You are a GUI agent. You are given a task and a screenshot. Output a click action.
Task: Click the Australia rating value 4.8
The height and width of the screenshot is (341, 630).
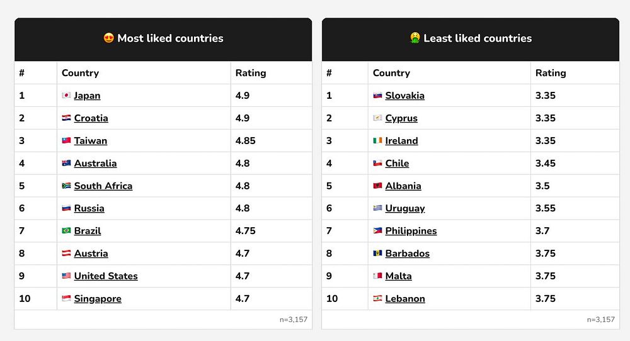click(243, 164)
